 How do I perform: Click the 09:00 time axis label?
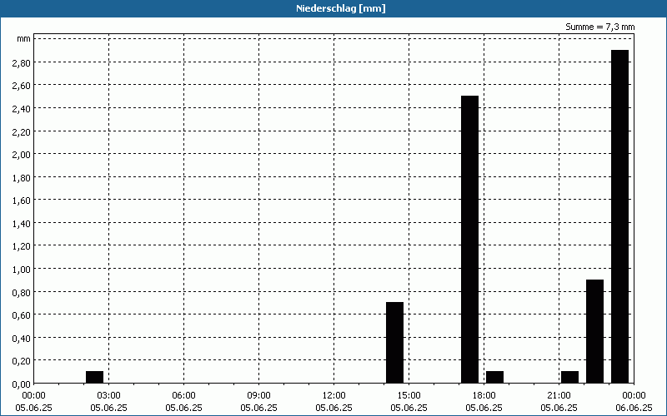(x=258, y=396)
